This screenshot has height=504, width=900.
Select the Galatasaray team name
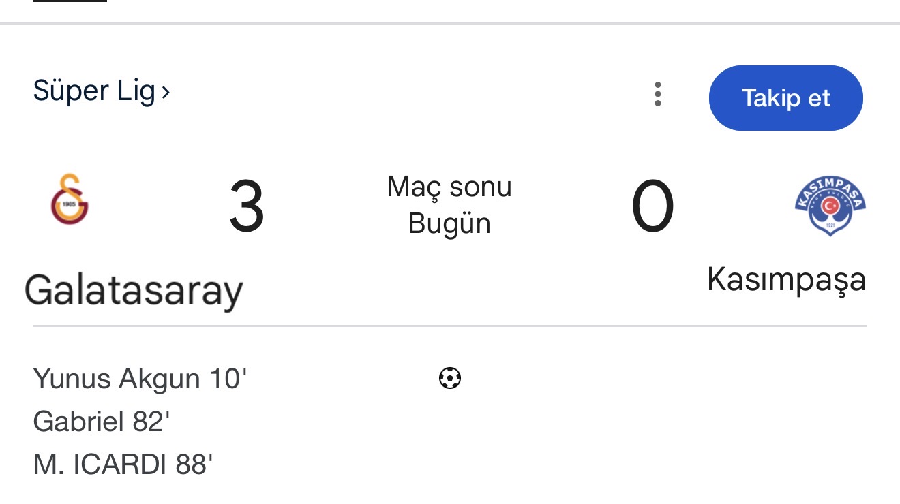(x=134, y=290)
